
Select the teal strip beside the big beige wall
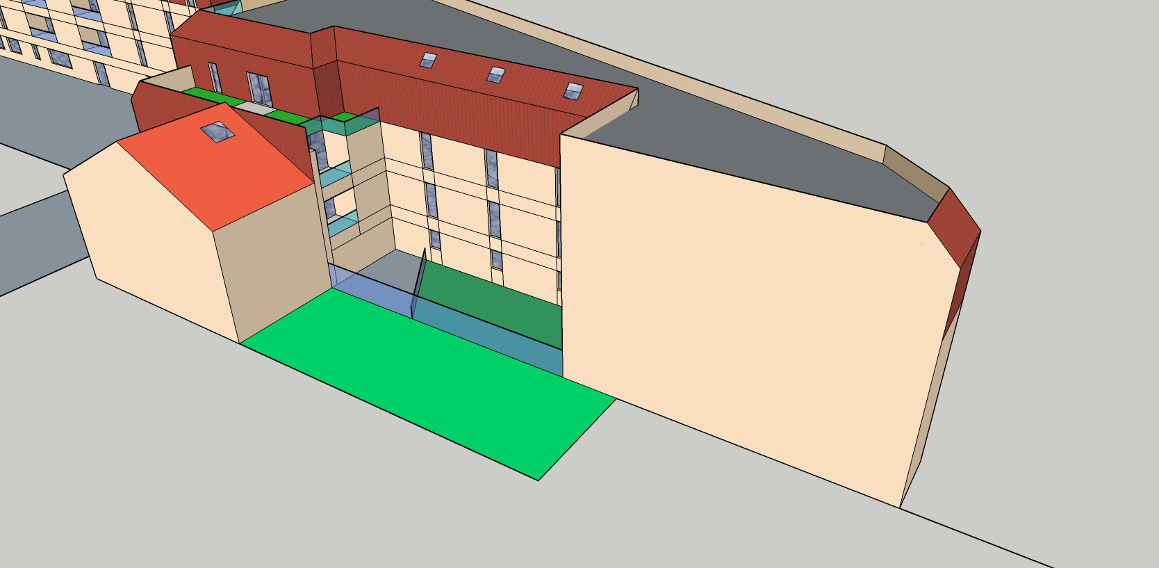click(500, 343)
